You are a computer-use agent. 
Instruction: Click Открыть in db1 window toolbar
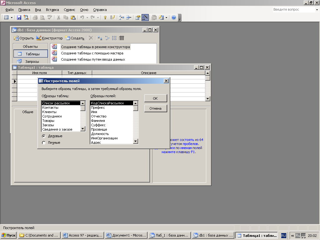pyautogui.click(x=24, y=38)
